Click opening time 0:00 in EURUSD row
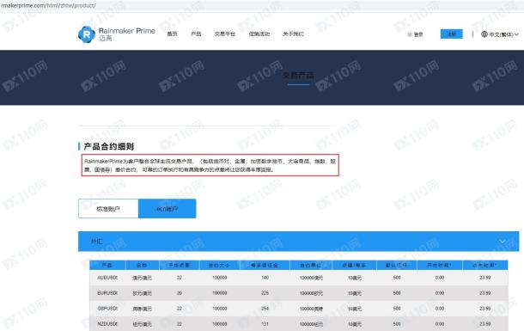Screen dimensions: 524x331 (x=440, y=293)
